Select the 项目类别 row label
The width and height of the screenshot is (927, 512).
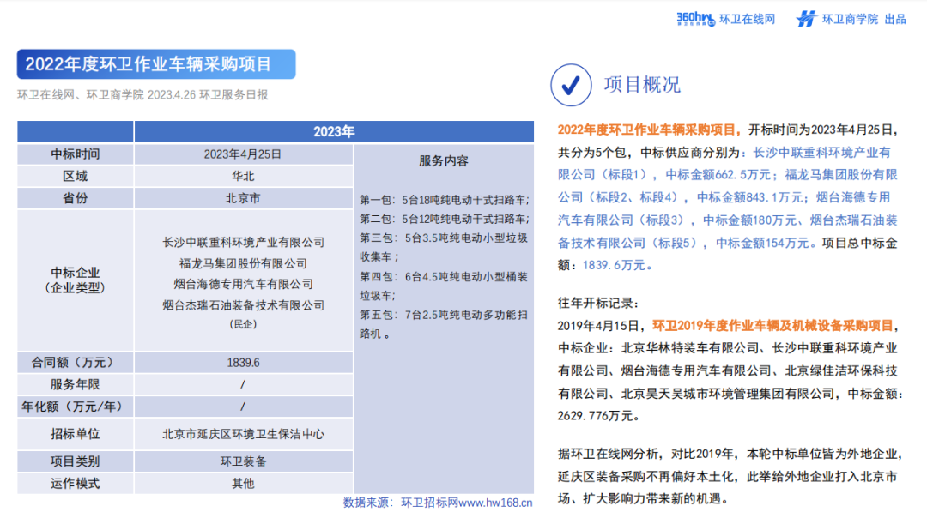pos(75,461)
